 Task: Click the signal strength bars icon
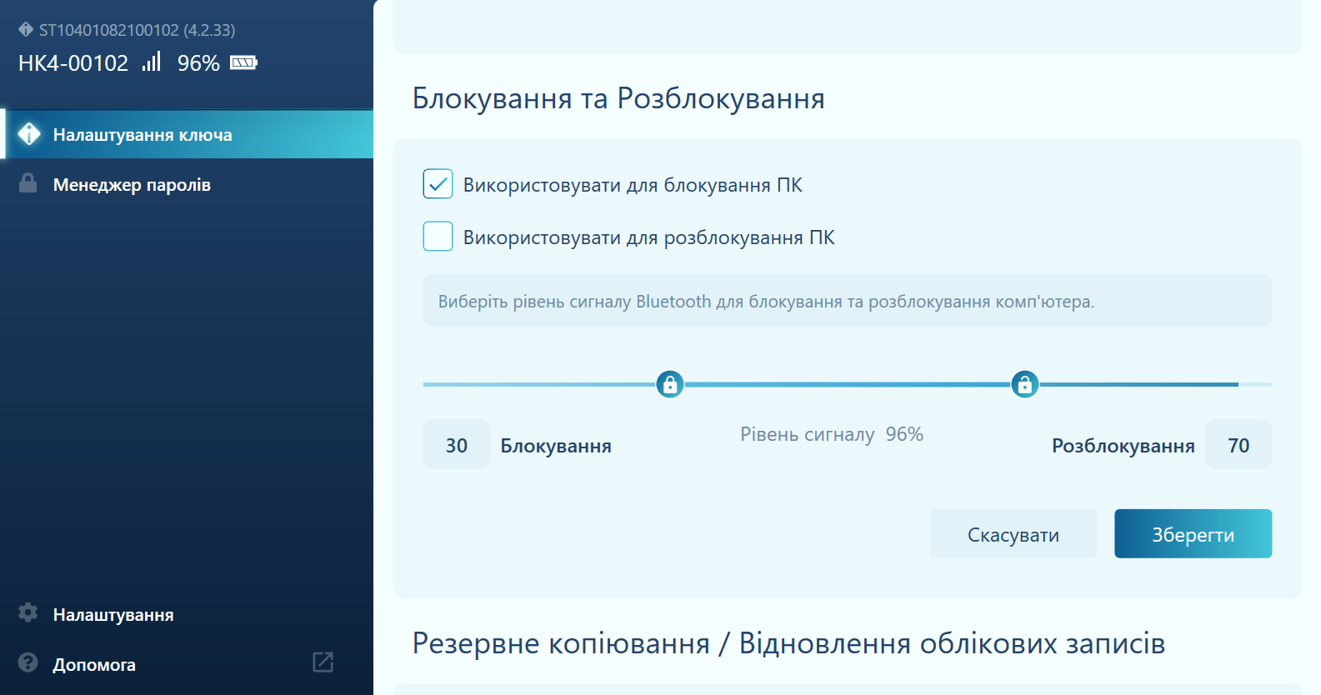click(x=151, y=62)
